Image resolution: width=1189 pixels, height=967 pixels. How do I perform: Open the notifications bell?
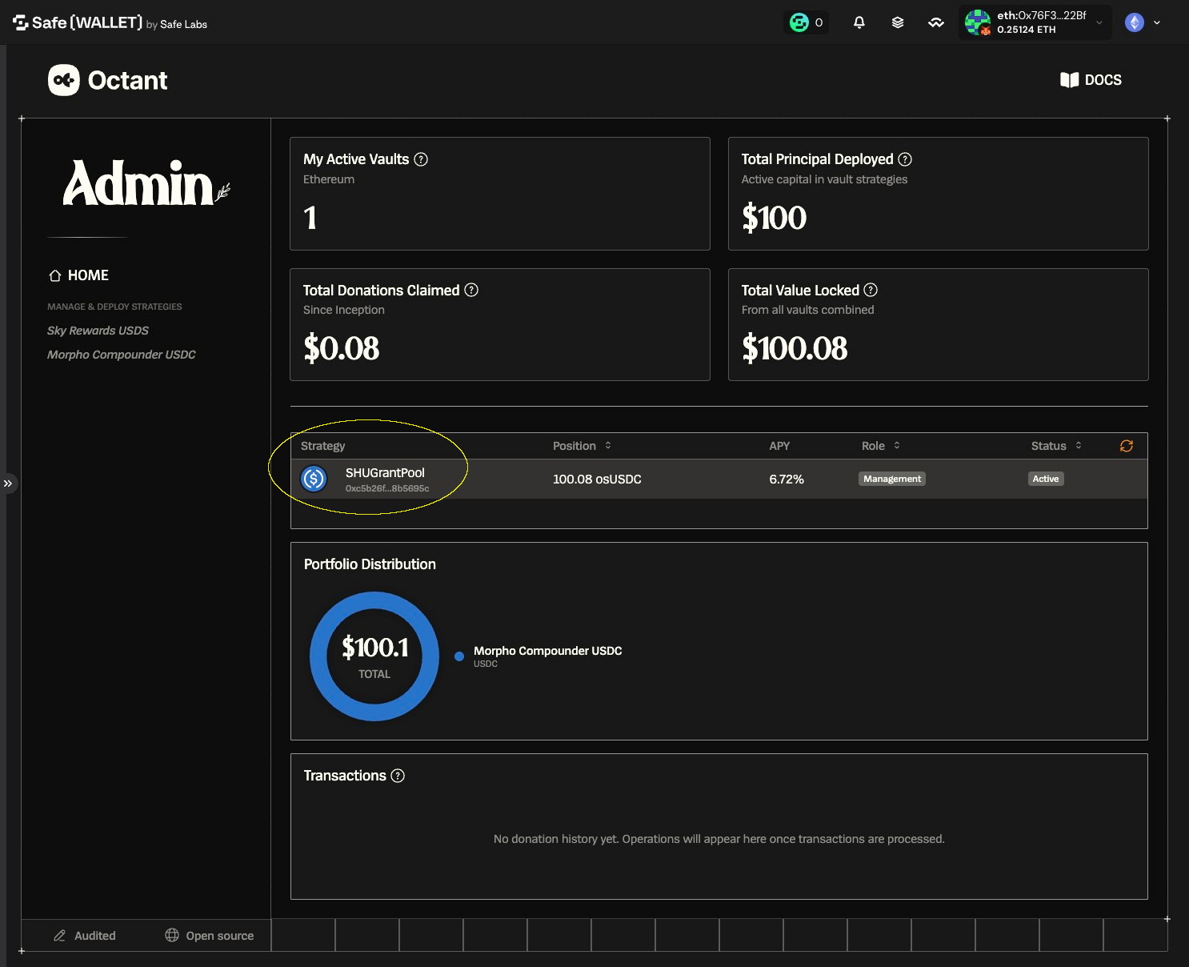(x=859, y=22)
